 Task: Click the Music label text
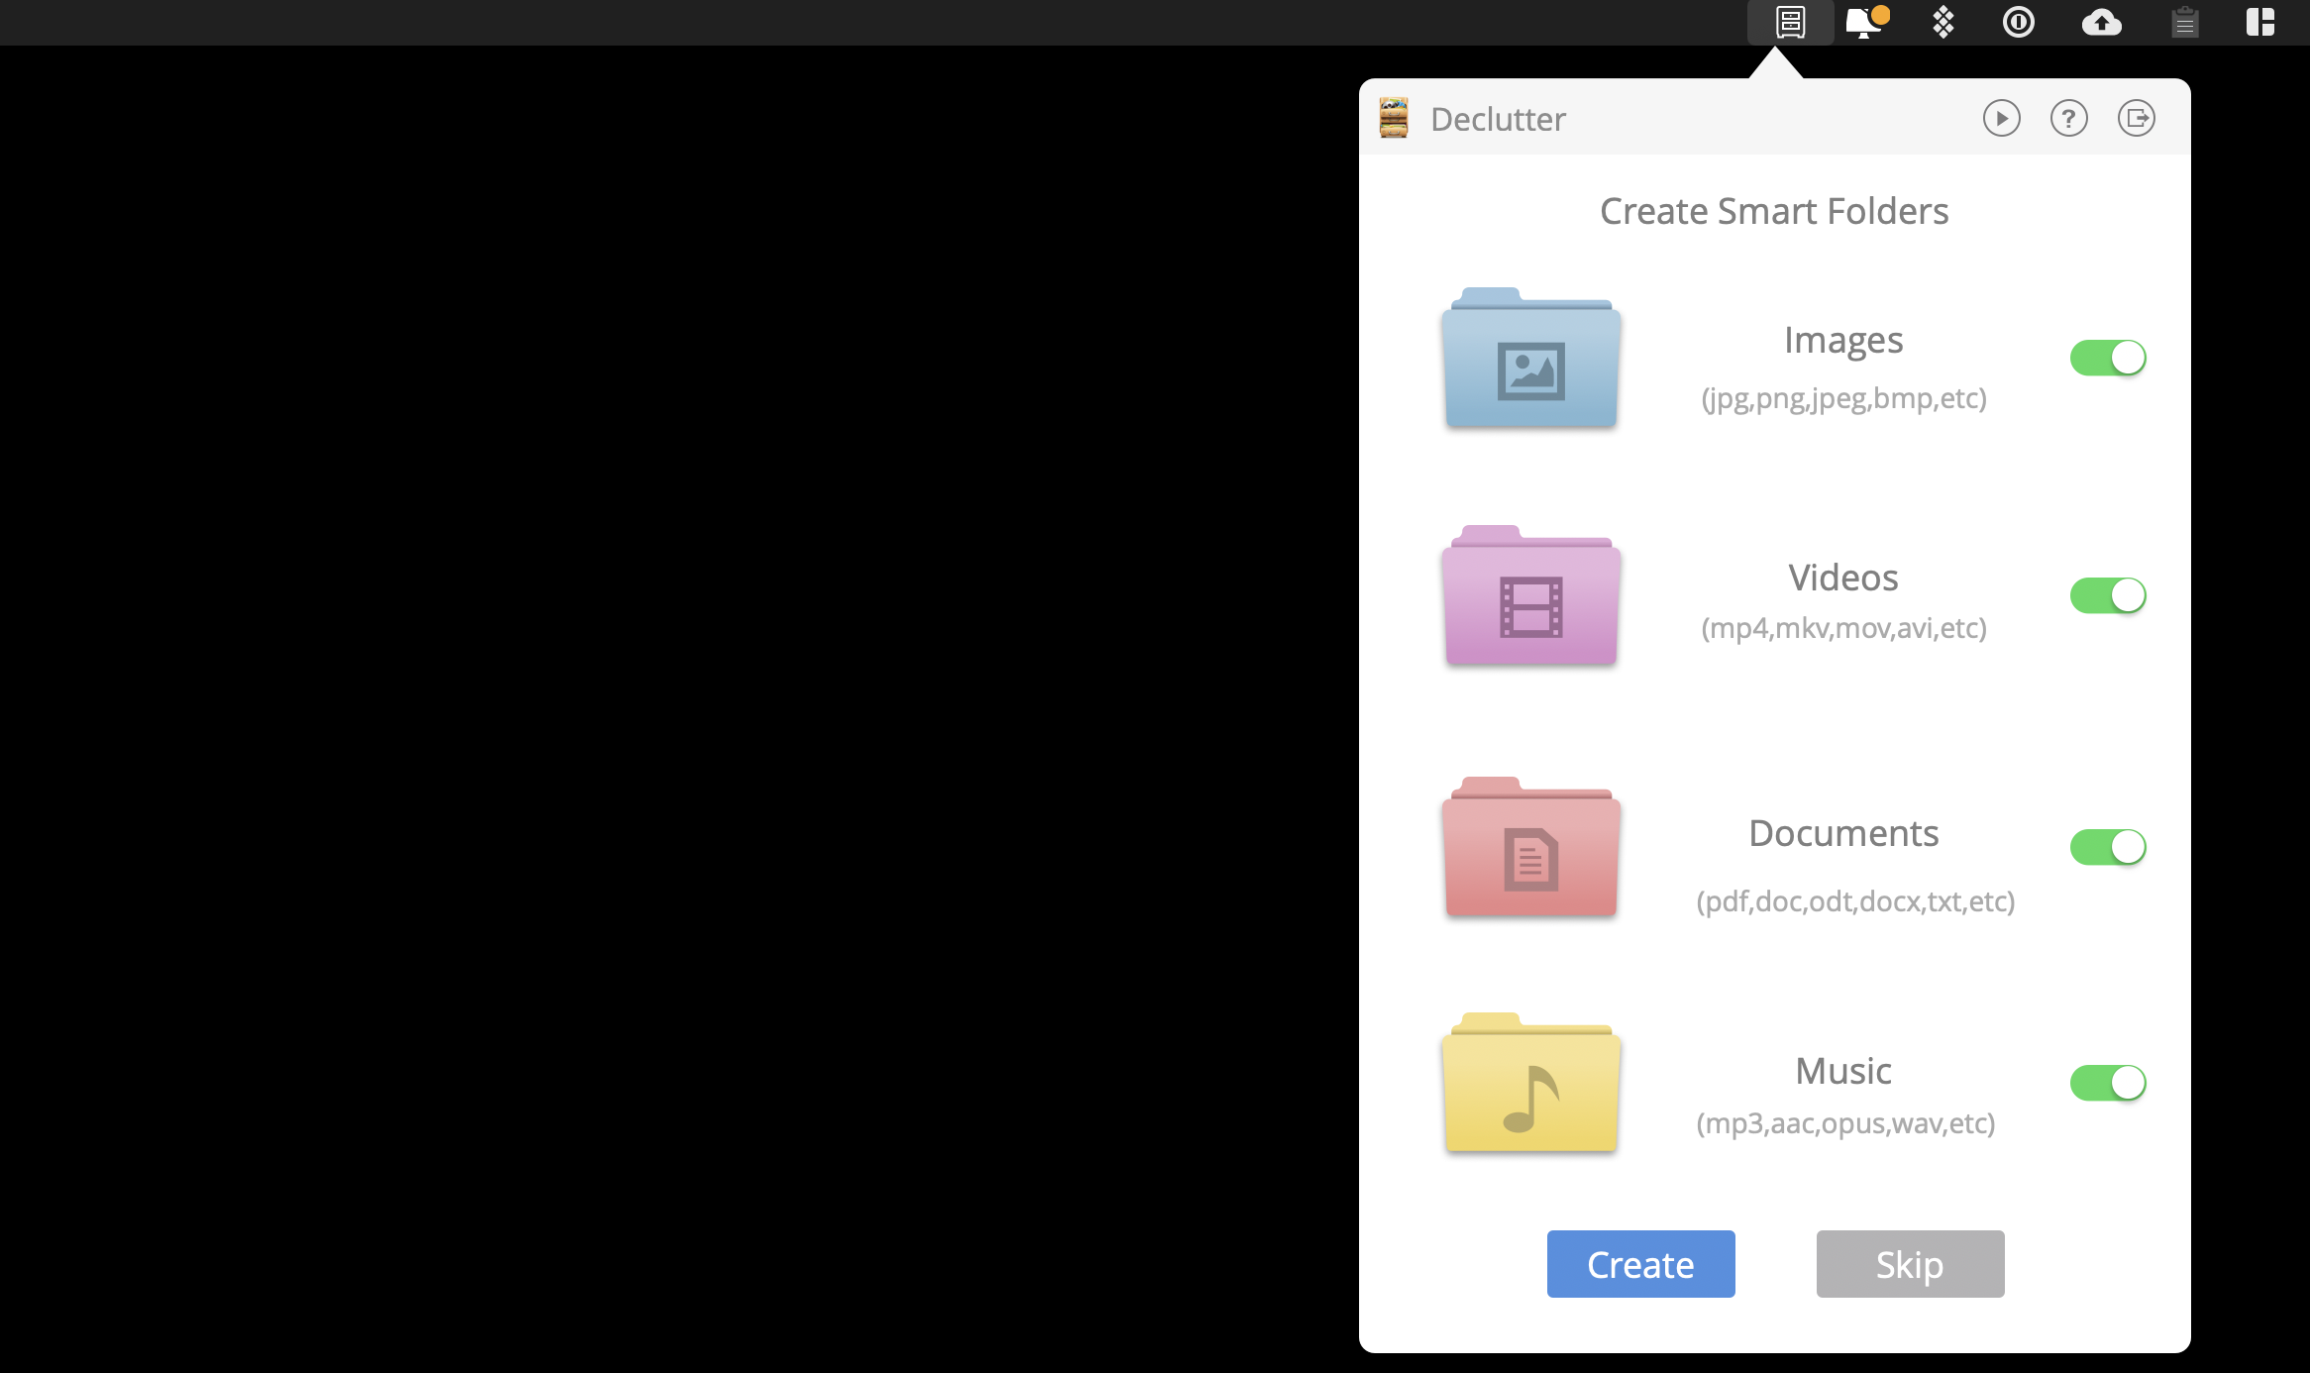tap(1843, 1071)
